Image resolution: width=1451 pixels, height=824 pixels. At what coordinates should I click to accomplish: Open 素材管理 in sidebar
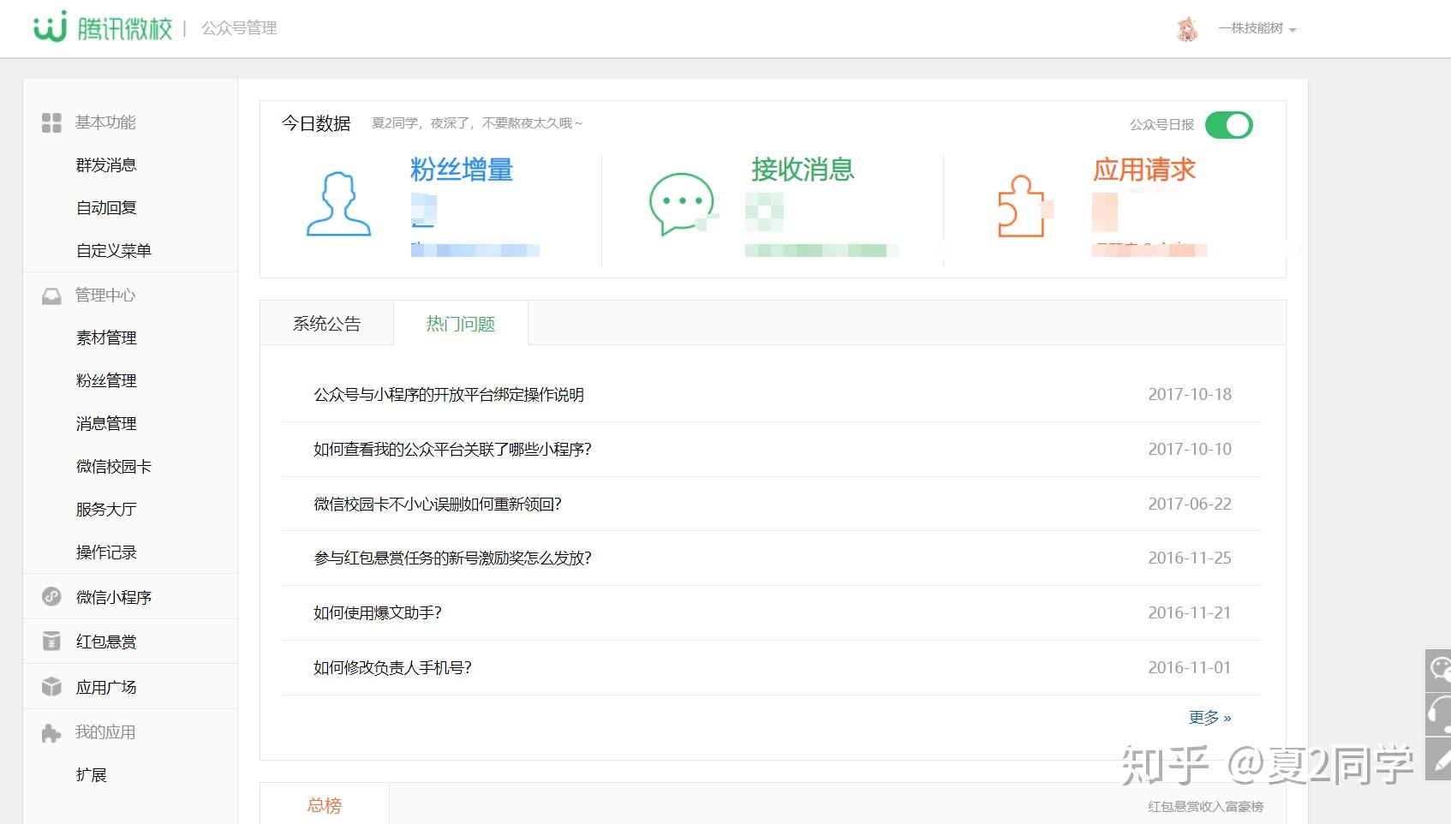click(x=106, y=337)
